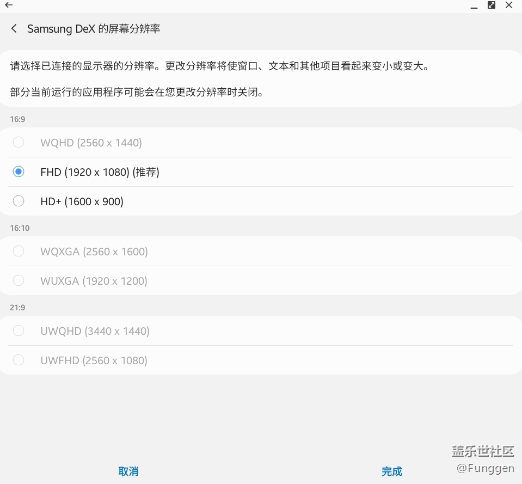Tap the back chevron beside Samsung DeX title

coord(14,29)
